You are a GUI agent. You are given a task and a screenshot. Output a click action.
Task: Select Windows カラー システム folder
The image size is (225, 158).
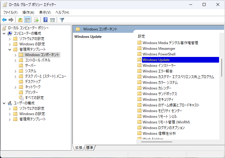pos(160,83)
